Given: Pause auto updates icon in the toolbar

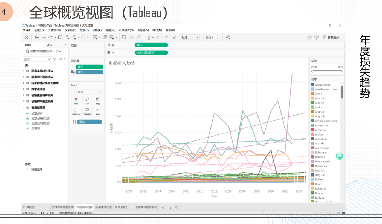Looking at the screenshot, I should point(74,37).
